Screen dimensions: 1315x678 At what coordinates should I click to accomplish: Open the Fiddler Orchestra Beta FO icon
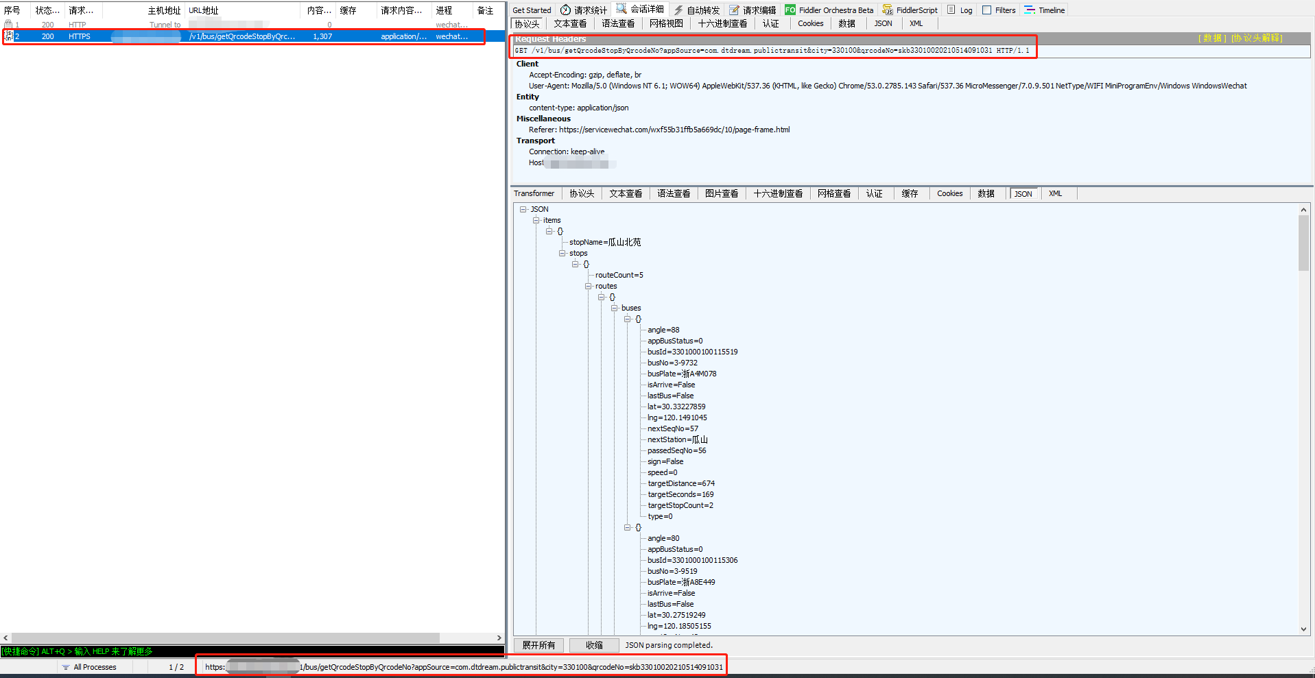[x=790, y=10]
